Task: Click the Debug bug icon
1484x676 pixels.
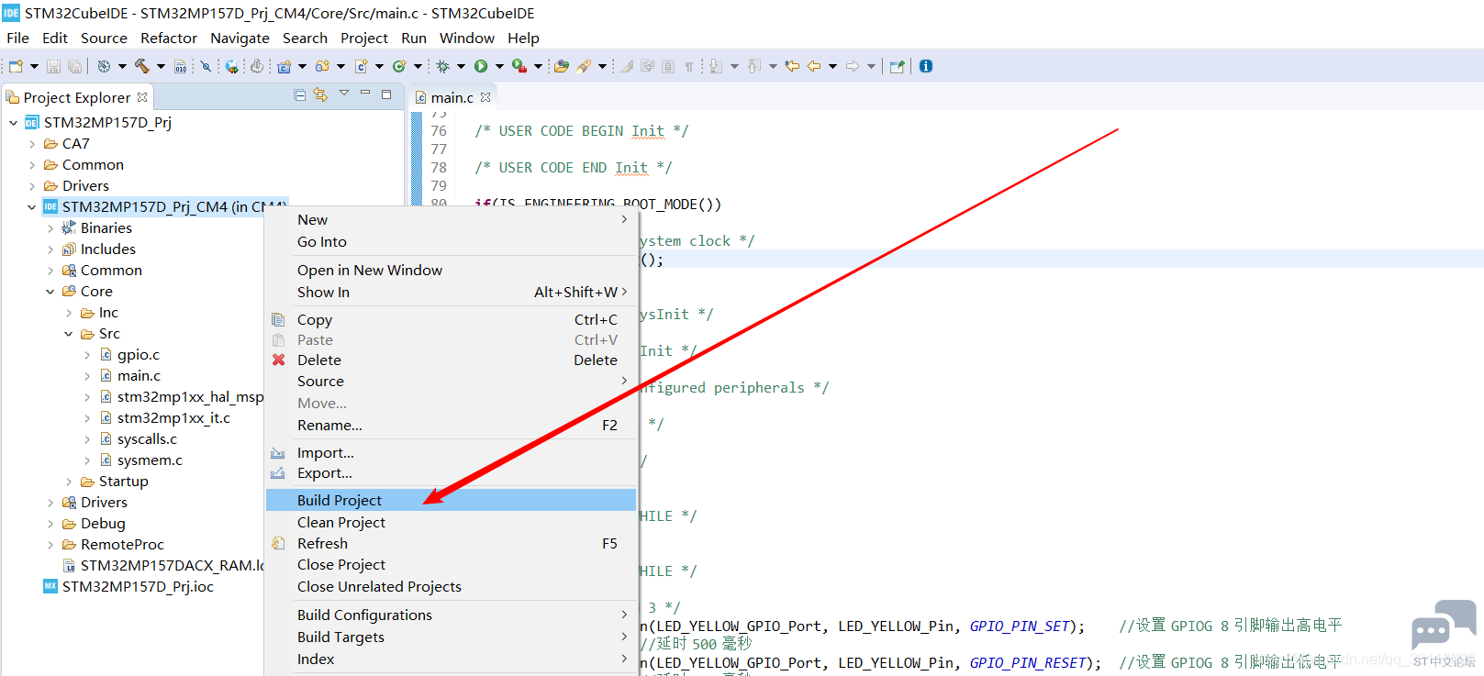Action: 442,66
